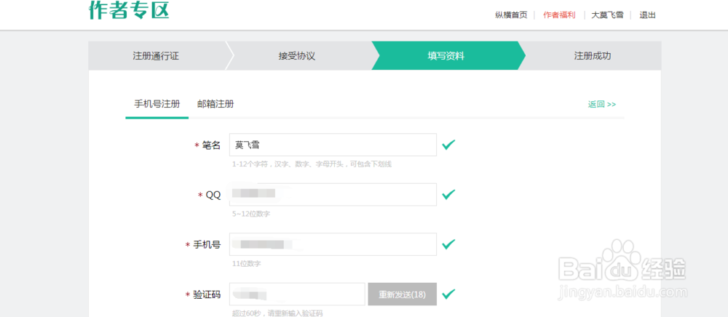Open the 作者福利 link
The image size is (728, 317).
[x=559, y=15]
